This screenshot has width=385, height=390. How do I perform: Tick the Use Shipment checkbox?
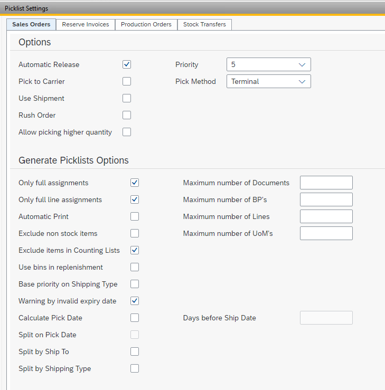tap(127, 98)
